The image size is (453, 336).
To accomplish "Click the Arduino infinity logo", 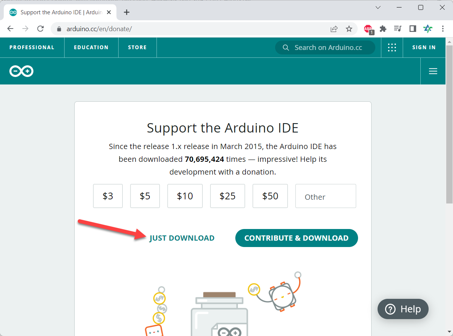I will pyautogui.click(x=21, y=71).
